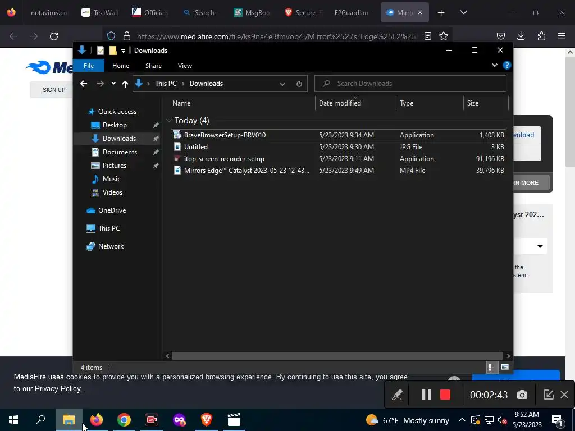The height and width of the screenshot is (431, 575).
Task: Reload the Firefox page
Action: pos(54,36)
